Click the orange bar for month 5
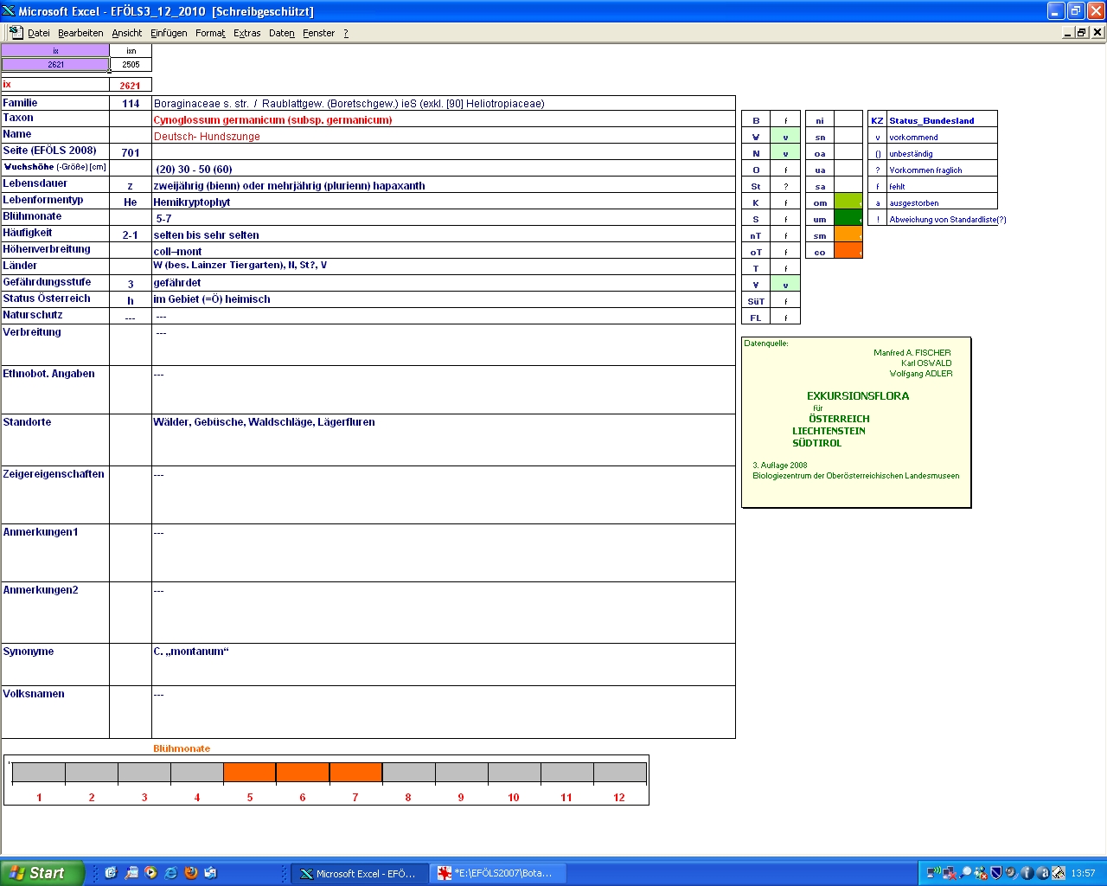Image resolution: width=1107 pixels, height=886 pixels. (250, 772)
